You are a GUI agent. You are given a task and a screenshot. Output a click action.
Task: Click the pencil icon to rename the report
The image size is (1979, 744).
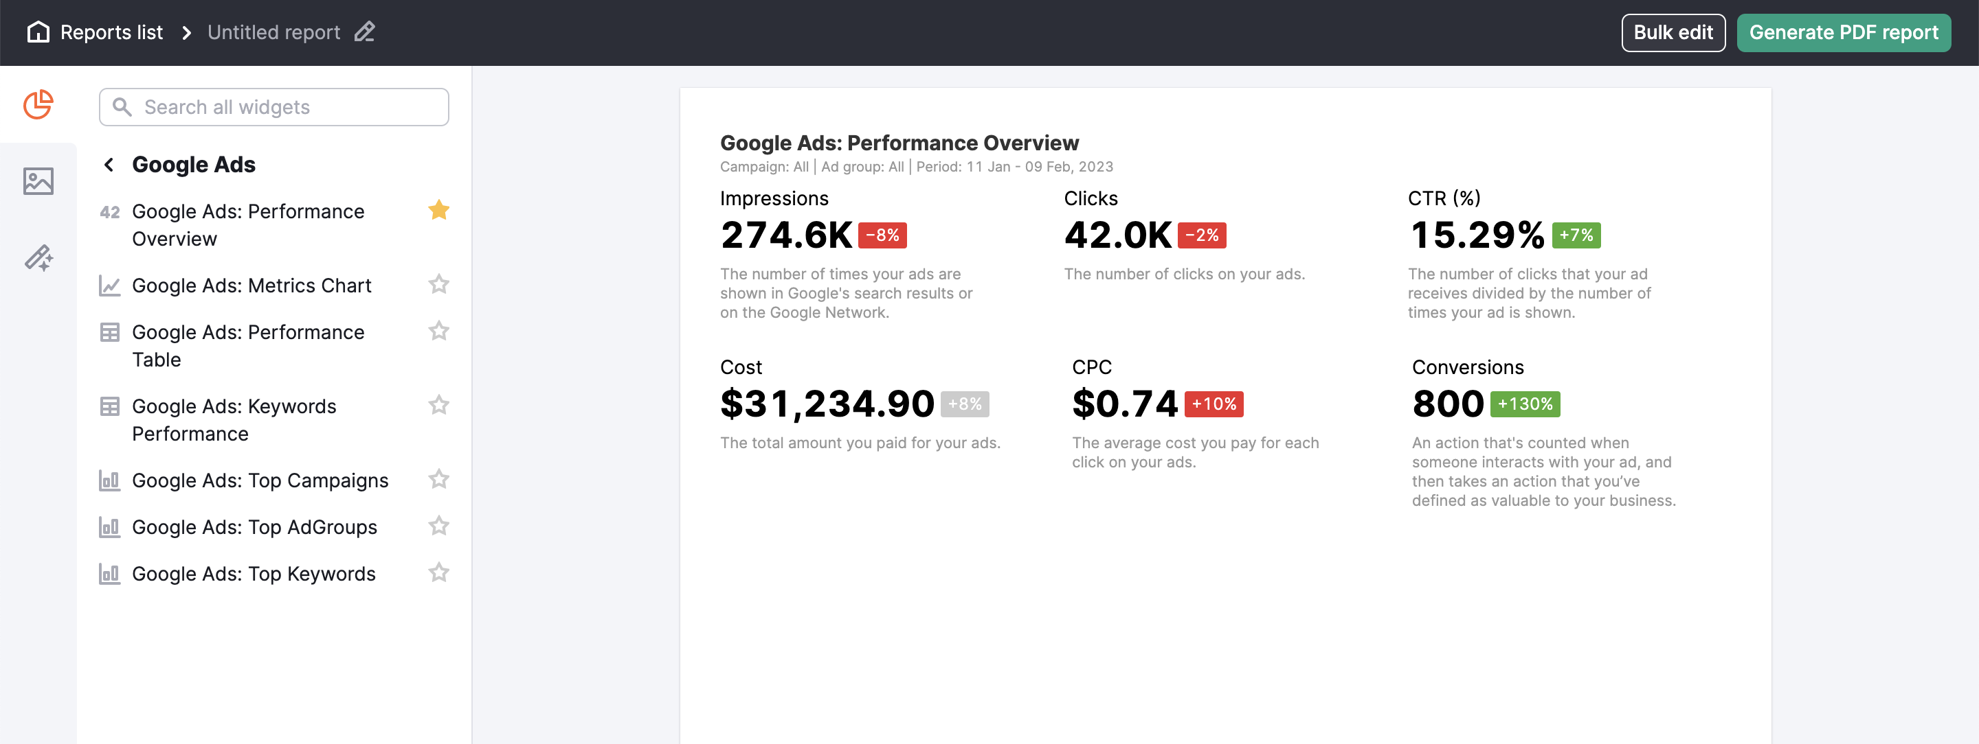(365, 32)
